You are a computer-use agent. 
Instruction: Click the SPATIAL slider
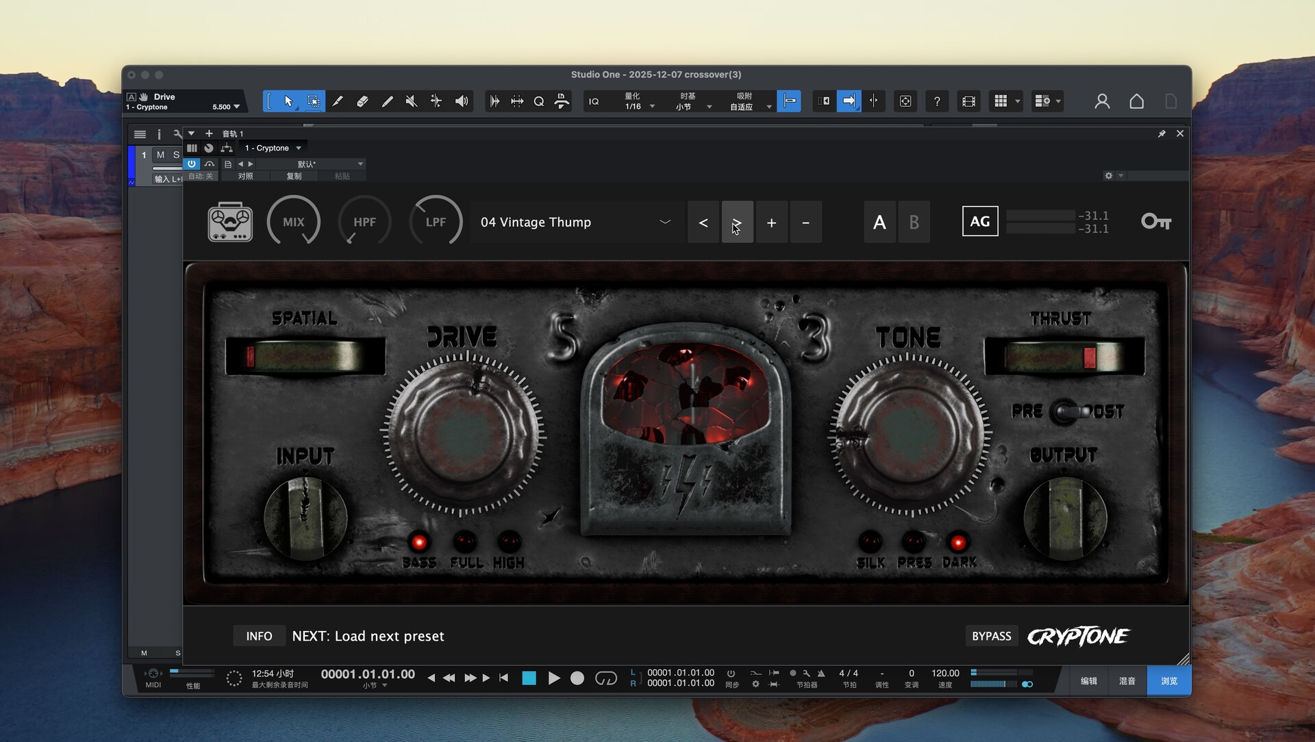pyautogui.click(x=305, y=356)
